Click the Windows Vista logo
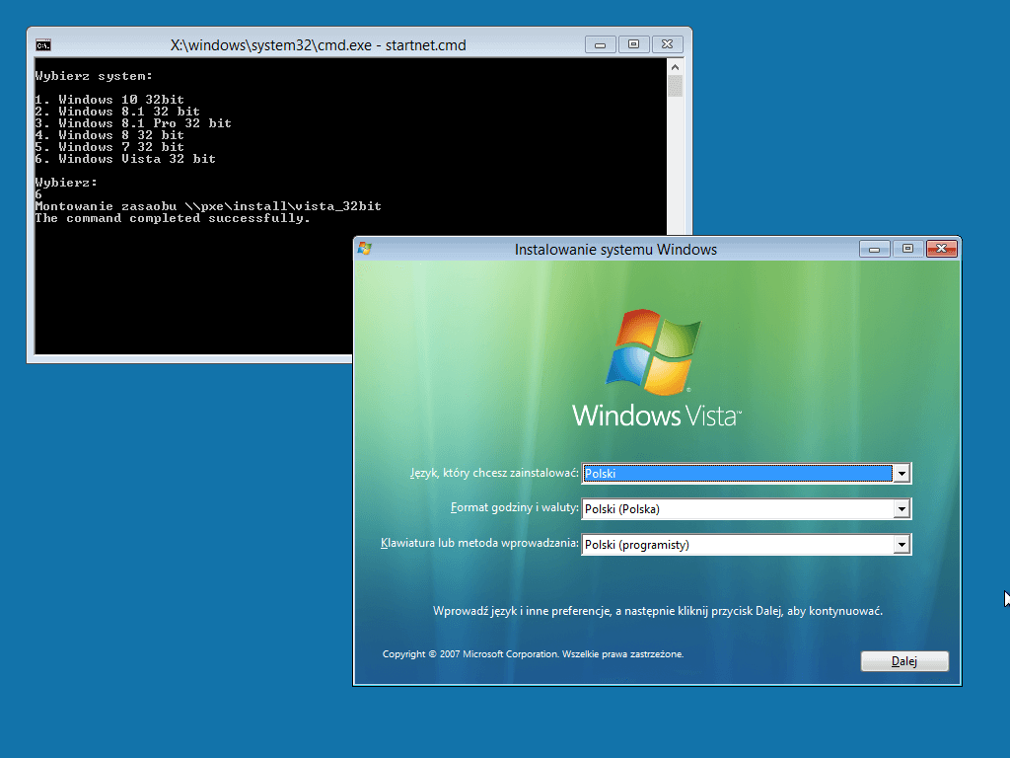Image resolution: width=1010 pixels, height=758 pixels. 656,369
